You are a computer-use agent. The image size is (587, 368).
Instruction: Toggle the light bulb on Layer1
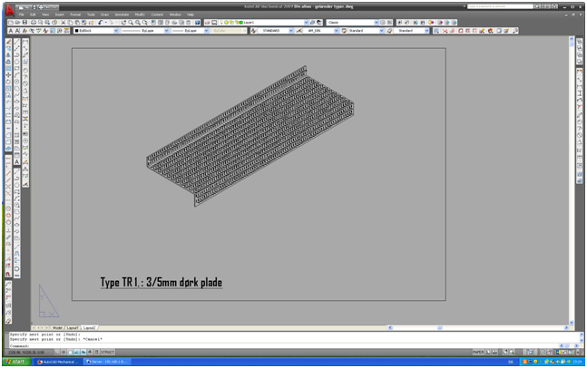tap(221, 23)
